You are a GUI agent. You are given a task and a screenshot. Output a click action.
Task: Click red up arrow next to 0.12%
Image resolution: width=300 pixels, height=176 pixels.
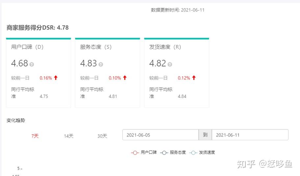tap(194, 78)
